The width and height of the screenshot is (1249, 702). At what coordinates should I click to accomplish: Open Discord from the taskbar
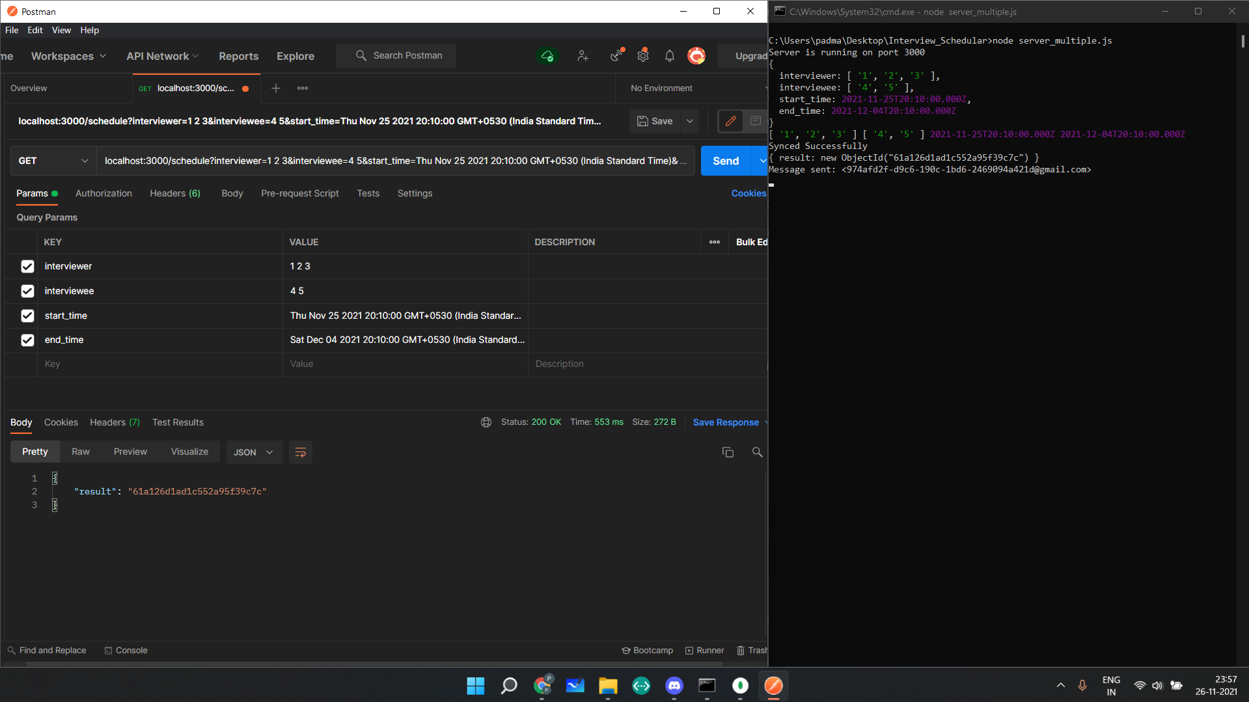click(x=674, y=686)
